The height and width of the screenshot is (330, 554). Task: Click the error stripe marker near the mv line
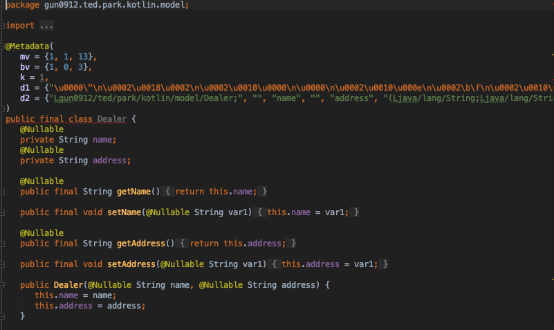tap(553, 55)
